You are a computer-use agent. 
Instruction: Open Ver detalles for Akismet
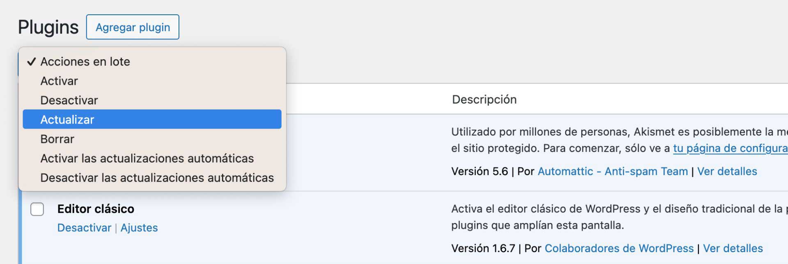pyautogui.click(x=726, y=171)
